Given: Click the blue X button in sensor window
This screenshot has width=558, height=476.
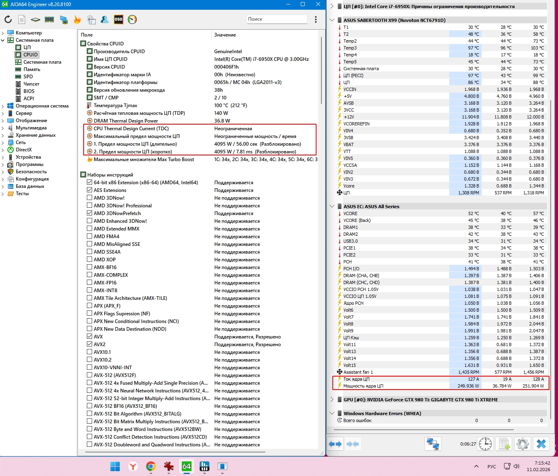Looking at the screenshot, I should pos(541,444).
